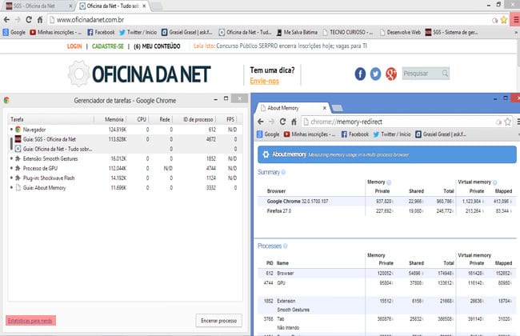Reload the About Memory window page
Screen dimensions: 520x336
coord(282,122)
